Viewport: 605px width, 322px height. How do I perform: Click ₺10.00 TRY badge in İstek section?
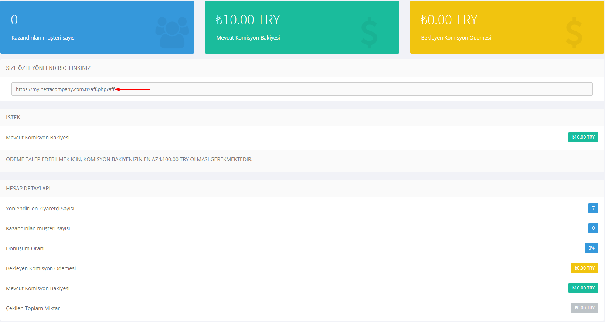point(583,137)
